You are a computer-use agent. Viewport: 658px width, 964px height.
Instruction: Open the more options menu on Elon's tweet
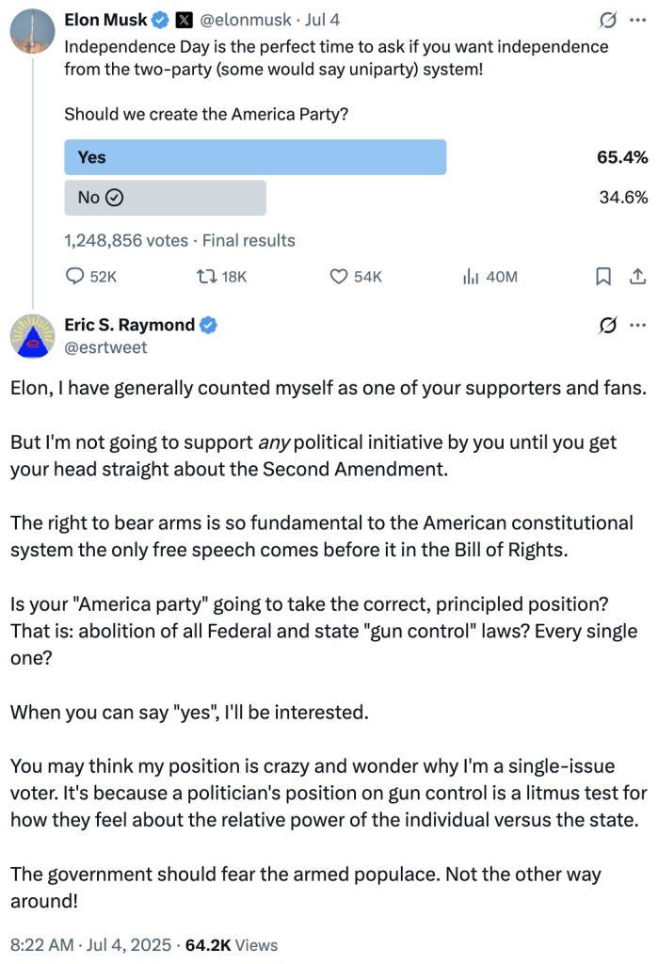click(637, 19)
